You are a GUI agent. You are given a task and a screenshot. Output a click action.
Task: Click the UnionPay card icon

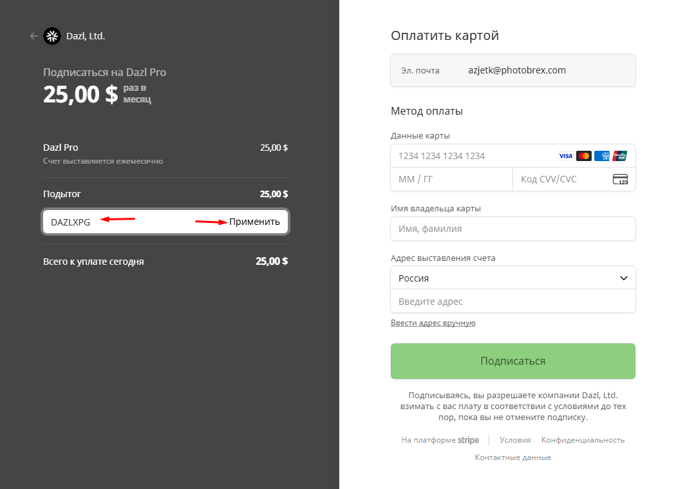619,156
